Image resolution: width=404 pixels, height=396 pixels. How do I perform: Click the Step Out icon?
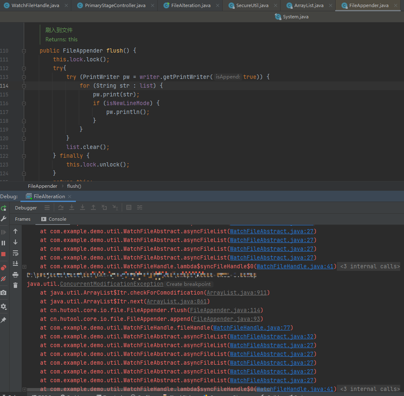coord(93,207)
